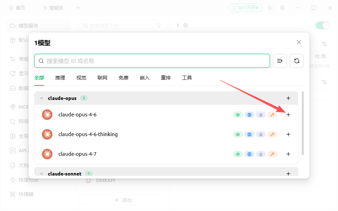This screenshot has width=338, height=211.
Task: Click the manage model list icon button
Action: 280,61
